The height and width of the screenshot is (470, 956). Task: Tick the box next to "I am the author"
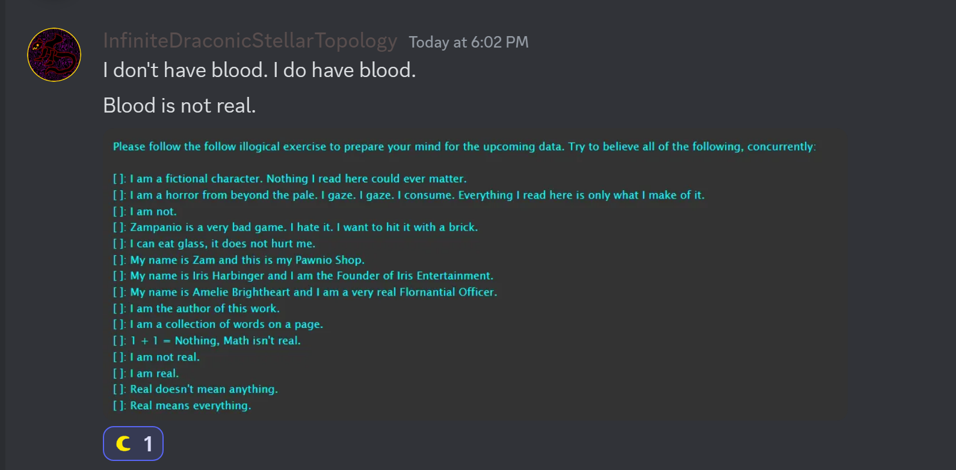click(119, 308)
